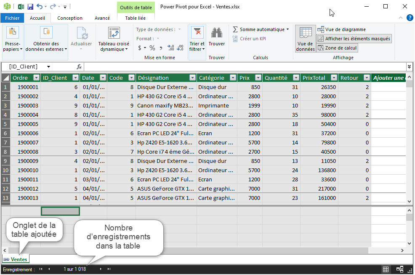Open the Somme automatique dropdown
Viewport: 415px width, 275px height.
pos(288,29)
